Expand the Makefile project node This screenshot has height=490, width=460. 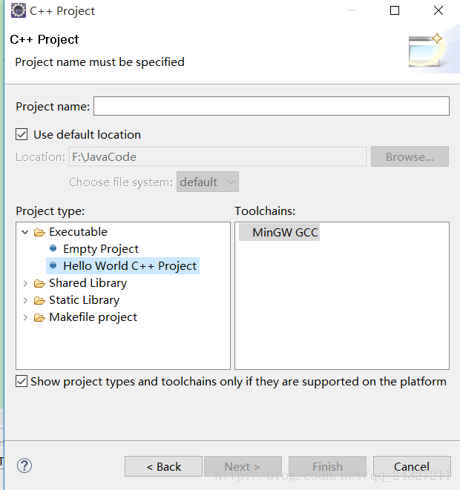click(25, 318)
